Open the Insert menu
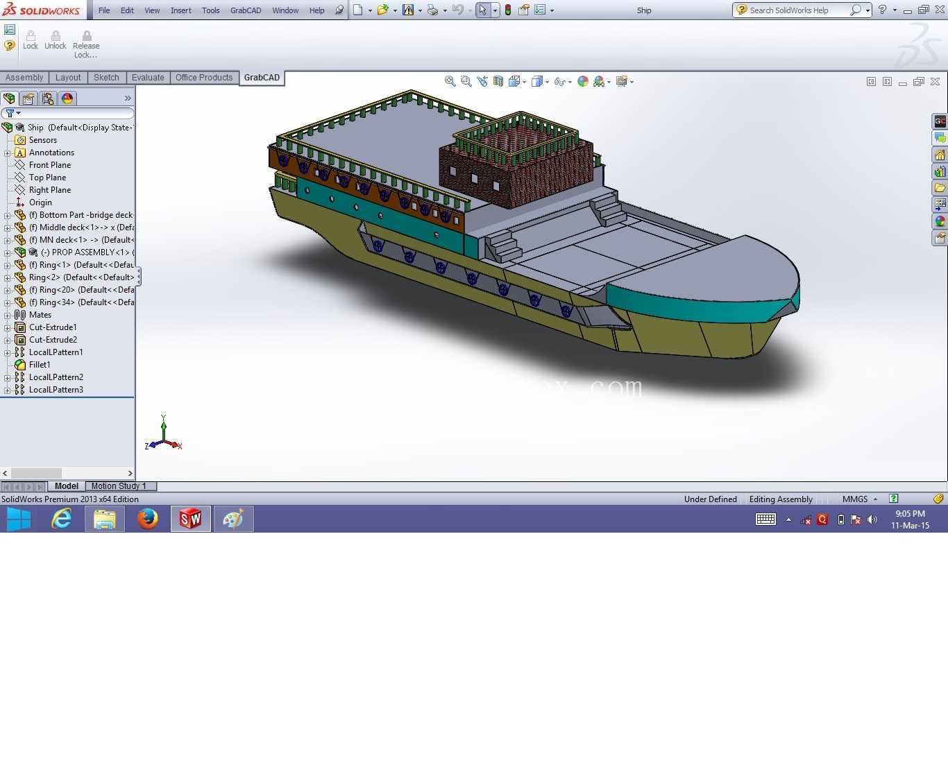 click(181, 10)
